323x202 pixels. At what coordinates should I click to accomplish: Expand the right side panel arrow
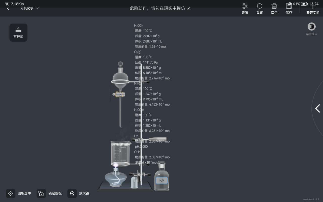click(317, 108)
